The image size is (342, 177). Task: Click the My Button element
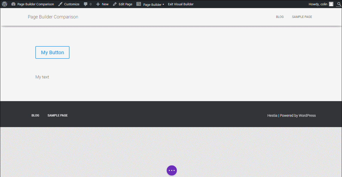click(52, 52)
